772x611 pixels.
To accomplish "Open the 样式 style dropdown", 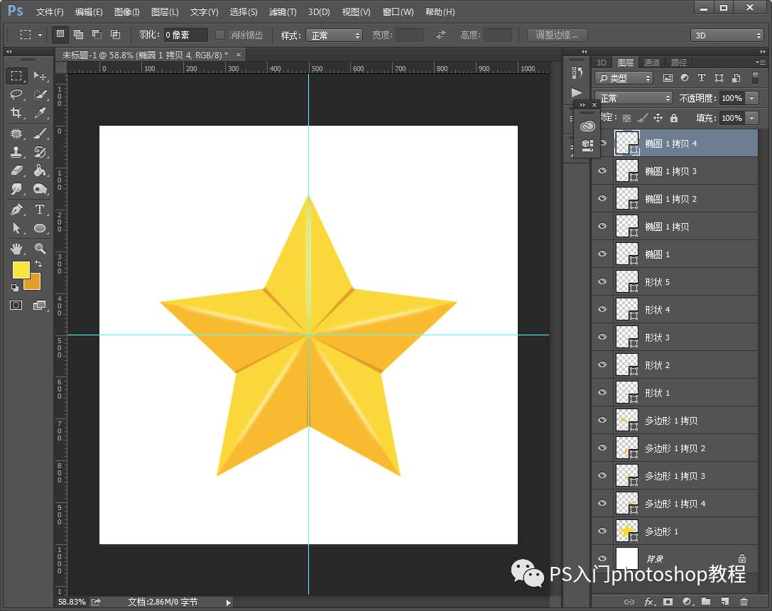I will (334, 36).
